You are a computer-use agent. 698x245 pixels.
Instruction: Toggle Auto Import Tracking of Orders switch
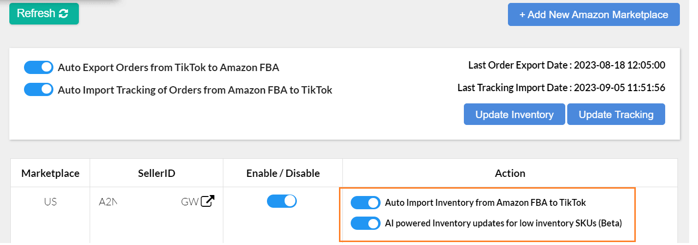[x=38, y=90]
